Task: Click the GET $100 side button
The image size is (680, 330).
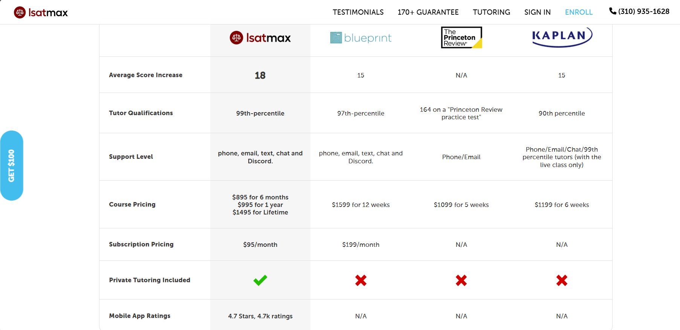Action: [x=12, y=166]
